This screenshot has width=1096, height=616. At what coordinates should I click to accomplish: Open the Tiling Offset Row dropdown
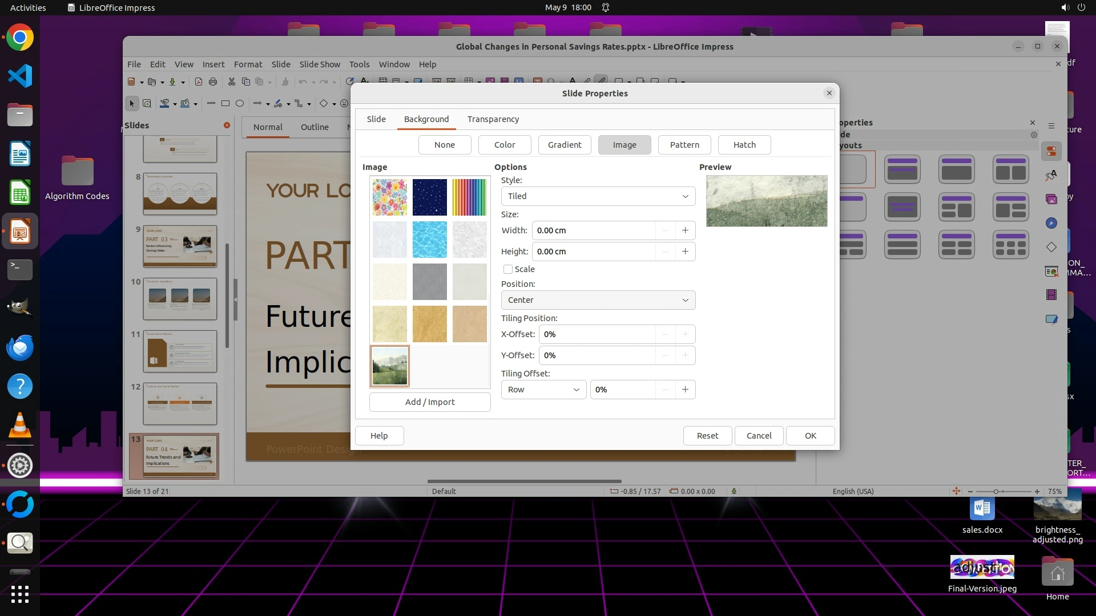543,390
